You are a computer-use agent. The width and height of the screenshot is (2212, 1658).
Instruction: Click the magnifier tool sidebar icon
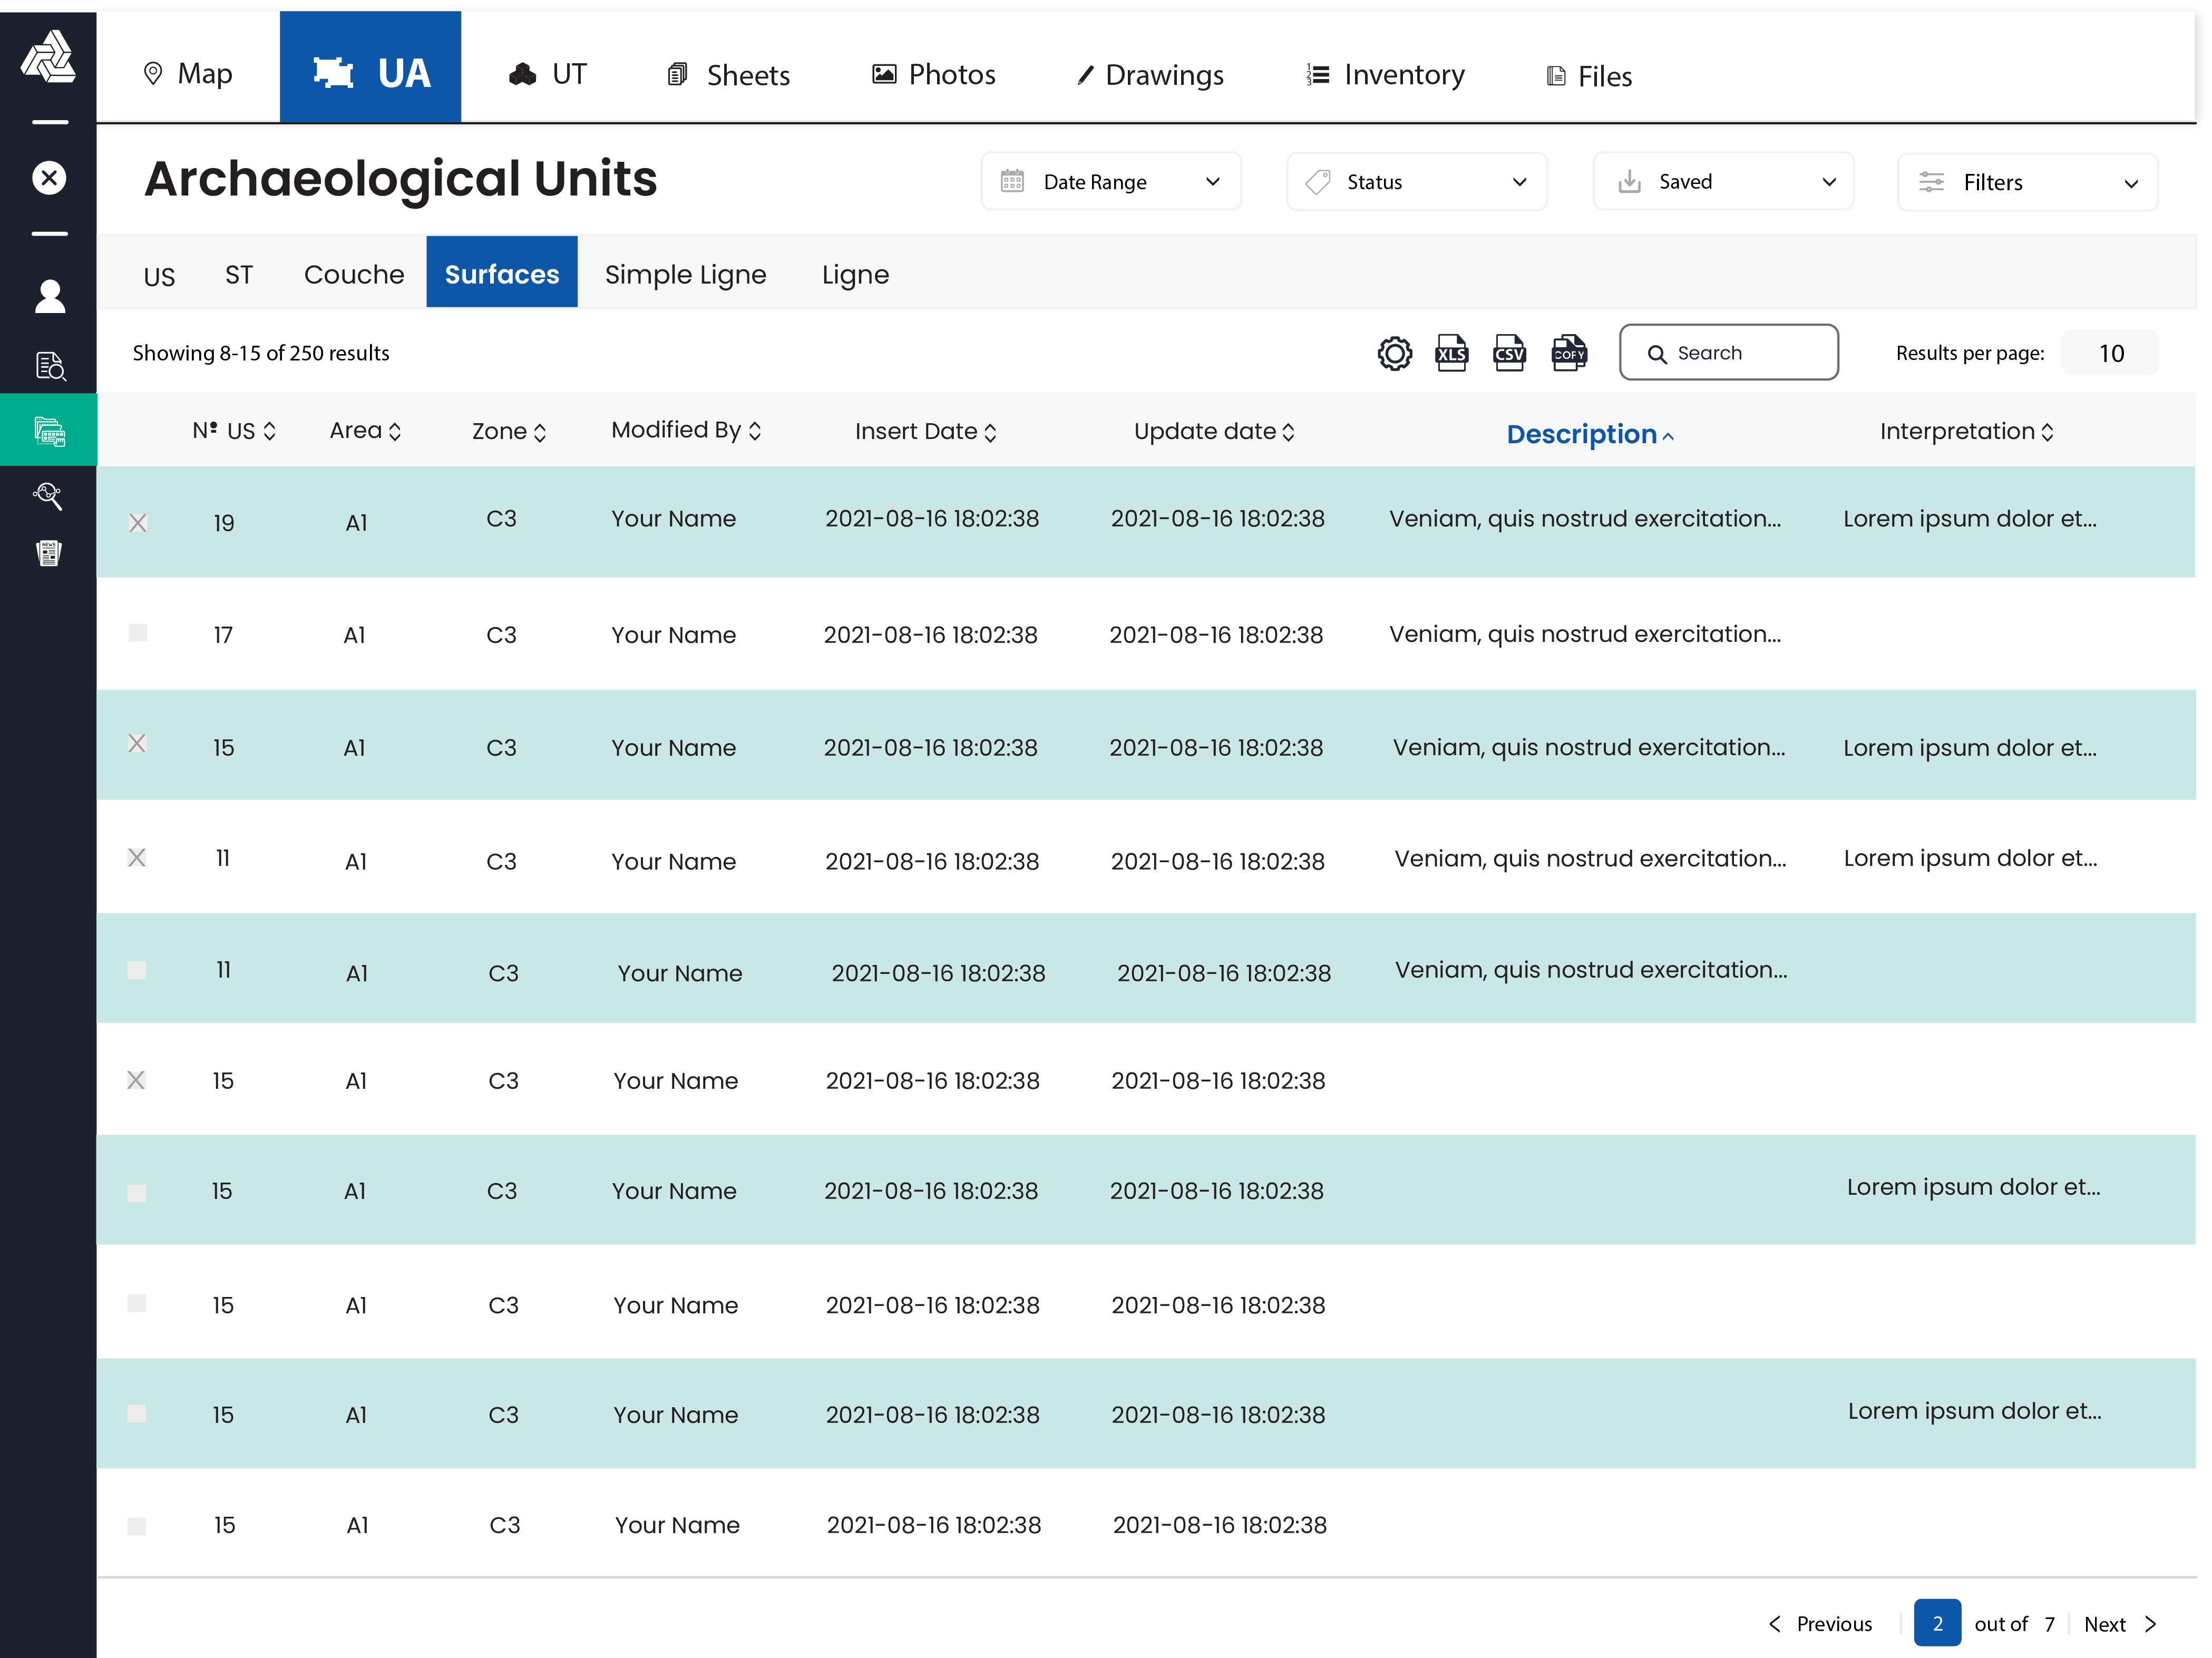click(x=49, y=495)
